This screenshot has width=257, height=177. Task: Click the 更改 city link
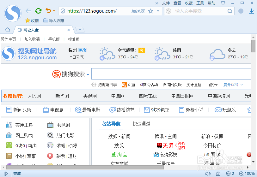[x=83, y=50]
